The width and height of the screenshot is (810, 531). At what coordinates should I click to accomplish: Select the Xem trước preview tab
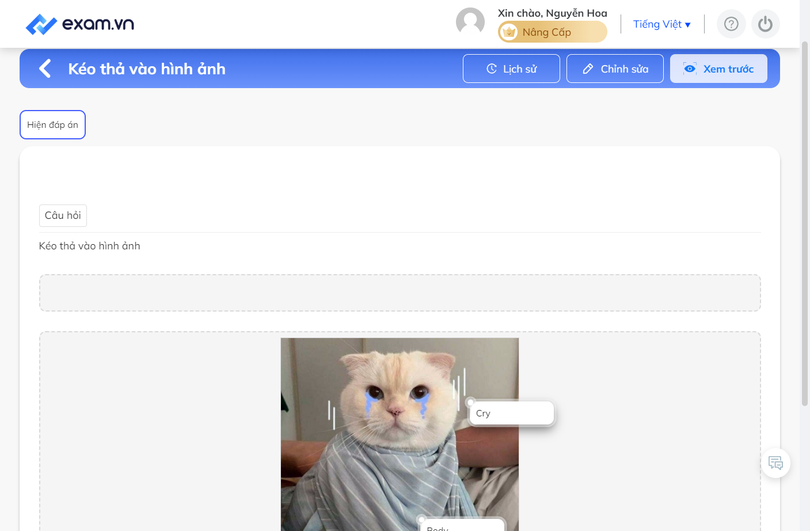718,69
